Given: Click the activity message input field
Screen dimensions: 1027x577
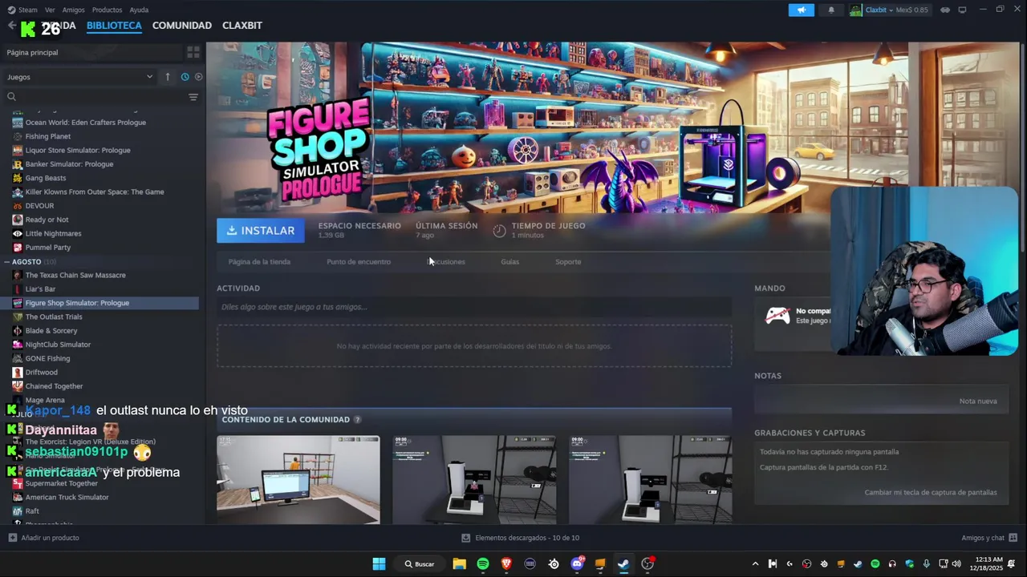Looking at the screenshot, I should [x=474, y=307].
